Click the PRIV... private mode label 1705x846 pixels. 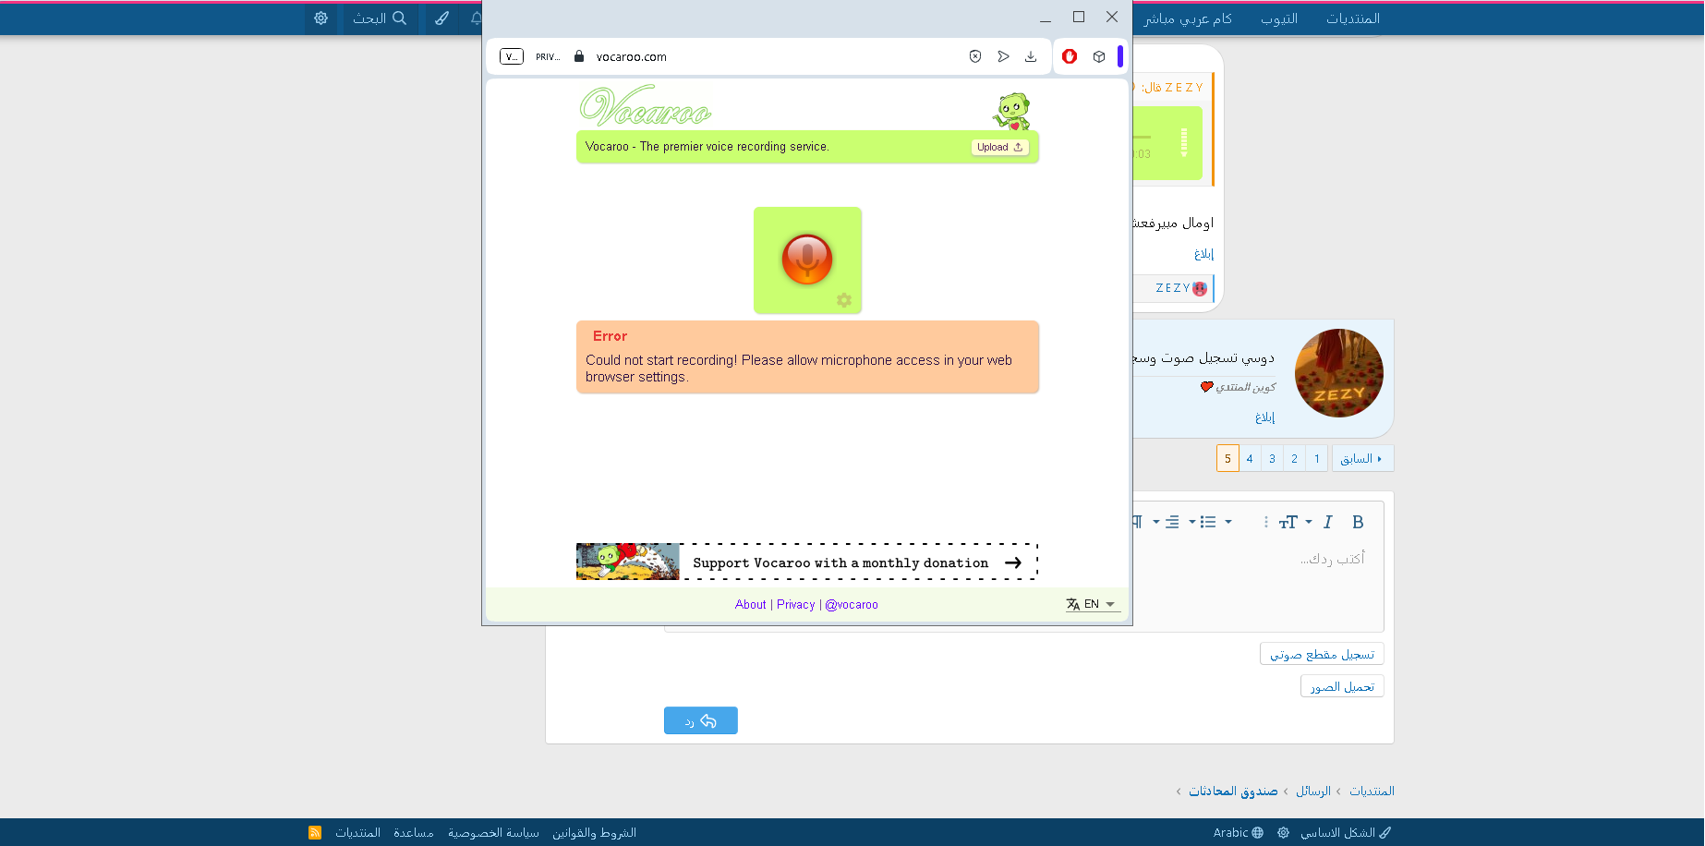pyautogui.click(x=548, y=57)
